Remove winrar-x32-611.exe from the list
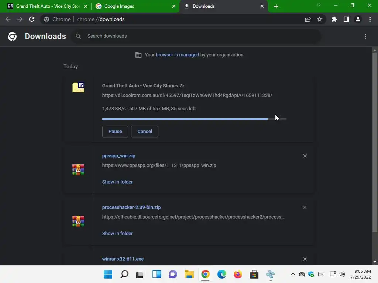378x283 pixels. pos(305,259)
